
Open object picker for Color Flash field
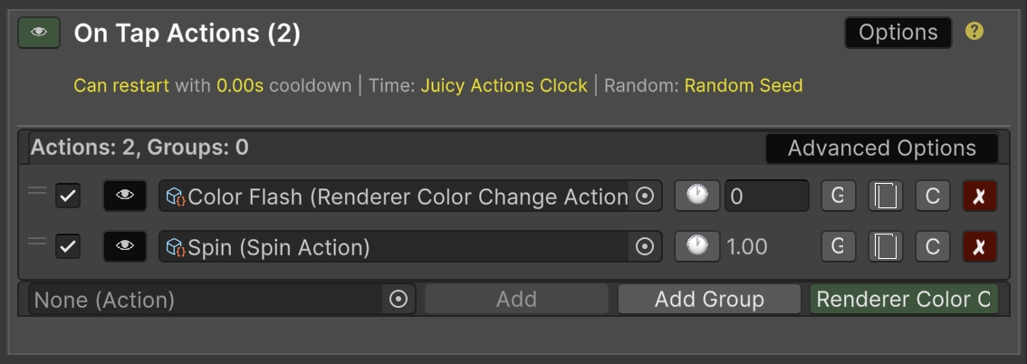pos(645,196)
